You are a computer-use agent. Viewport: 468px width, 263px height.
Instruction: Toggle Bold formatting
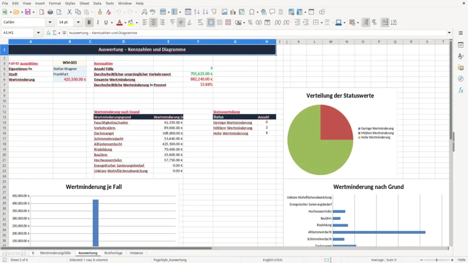click(x=89, y=22)
